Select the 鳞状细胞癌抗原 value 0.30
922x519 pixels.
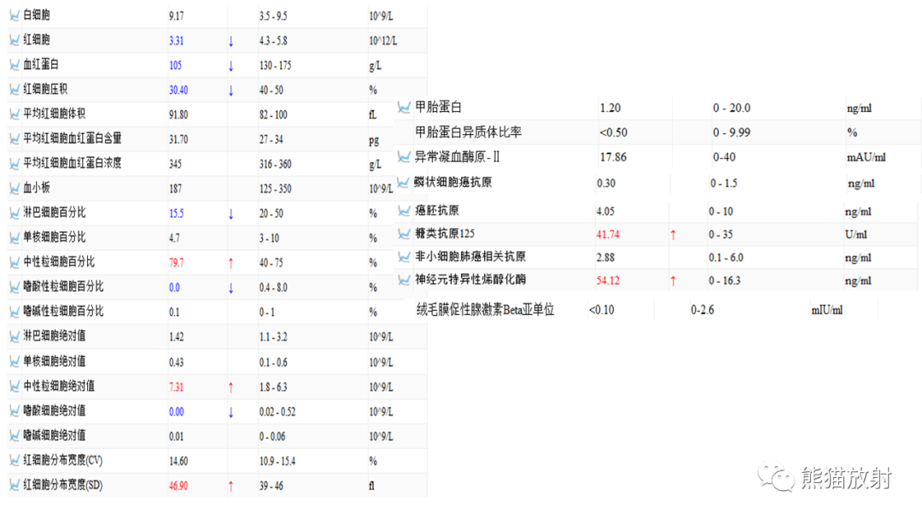pyautogui.click(x=605, y=183)
